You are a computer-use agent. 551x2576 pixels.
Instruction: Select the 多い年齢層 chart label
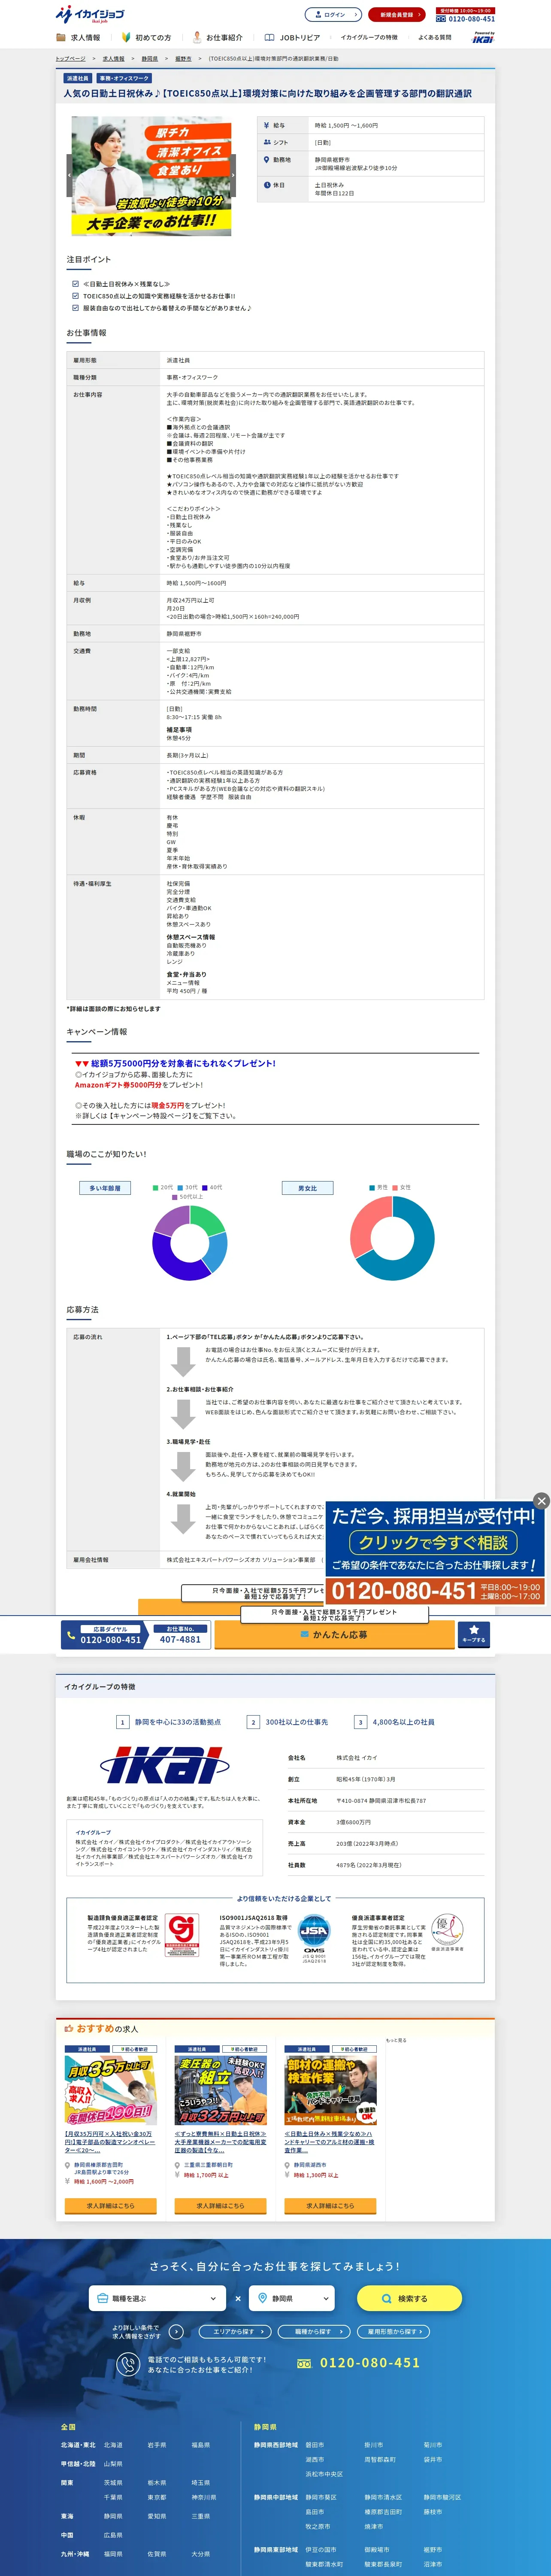(x=105, y=1188)
